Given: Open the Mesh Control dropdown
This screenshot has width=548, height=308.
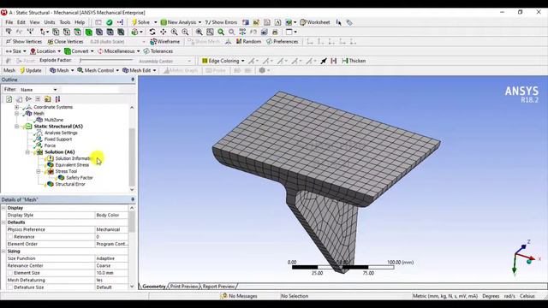Looking at the screenshot, I should point(98,70).
